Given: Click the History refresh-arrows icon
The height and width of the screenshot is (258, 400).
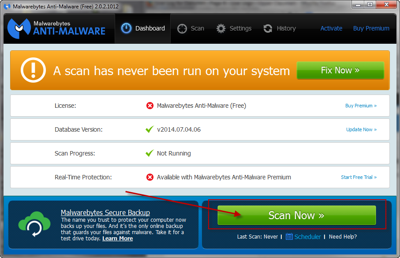Looking at the screenshot, I should pos(268,28).
